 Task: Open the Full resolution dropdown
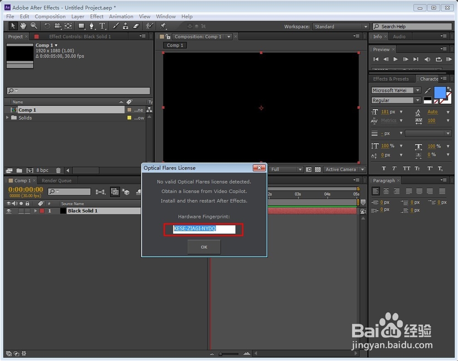coord(286,170)
